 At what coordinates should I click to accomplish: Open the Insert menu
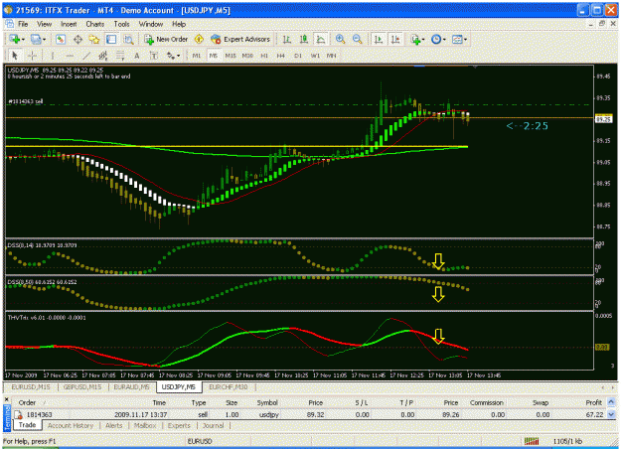[69, 24]
